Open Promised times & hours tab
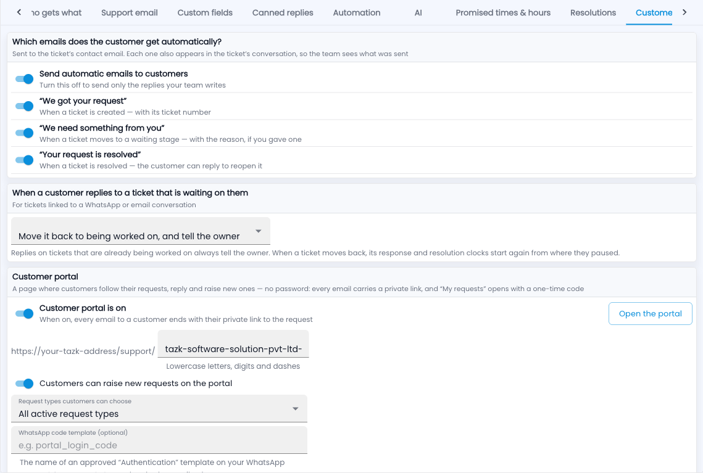The height and width of the screenshot is (473, 703). pos(503,12)
